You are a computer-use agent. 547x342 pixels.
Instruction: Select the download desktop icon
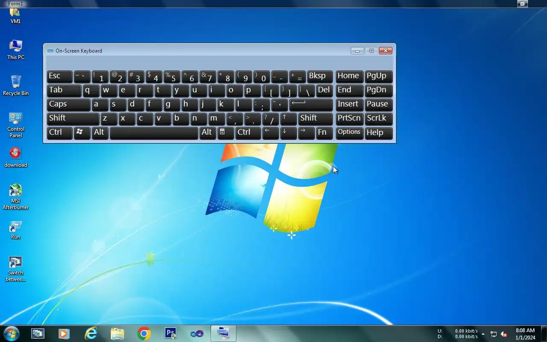point(15,157)
